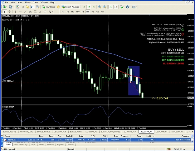Select the Text Label tool
Viewport: 195px width, 151px height.
point(45,12)
